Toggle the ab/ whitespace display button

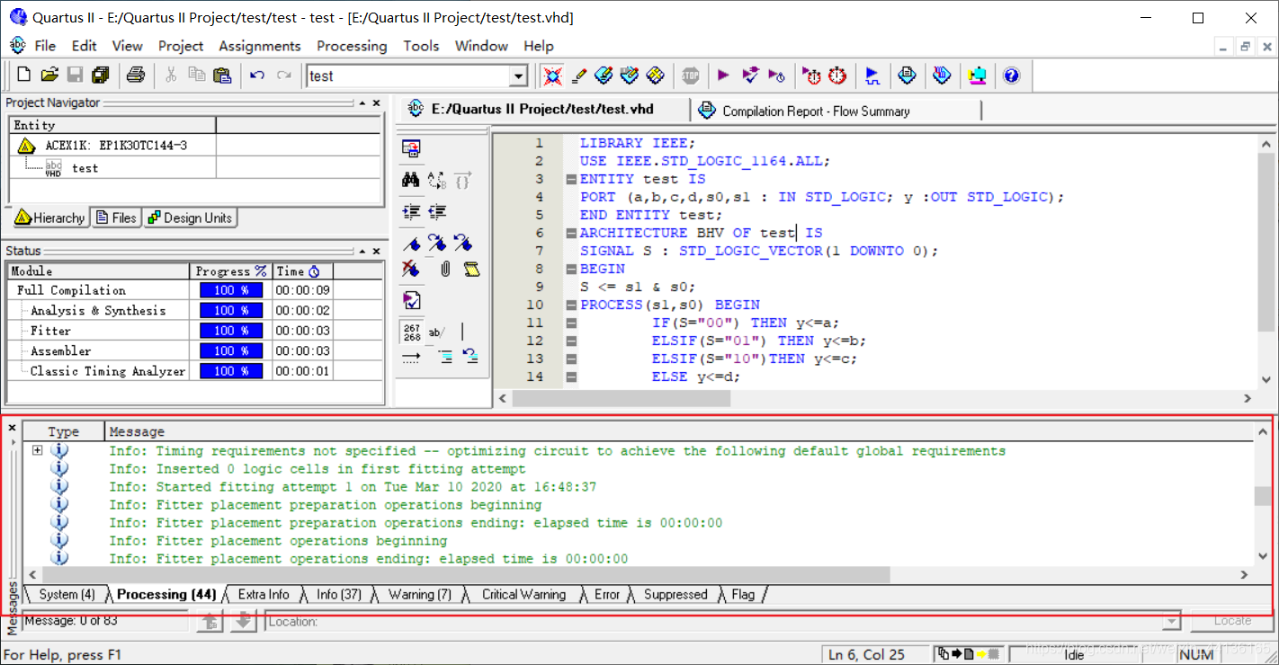[x=437, y=332]
